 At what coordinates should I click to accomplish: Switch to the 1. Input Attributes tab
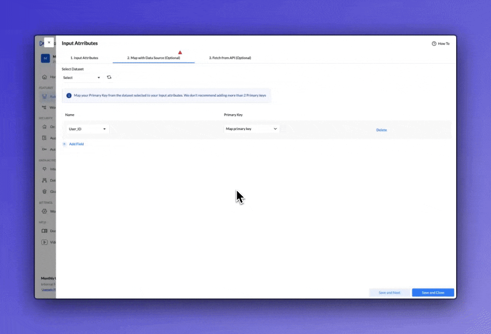pyautogui.click(x=84, y=58)
